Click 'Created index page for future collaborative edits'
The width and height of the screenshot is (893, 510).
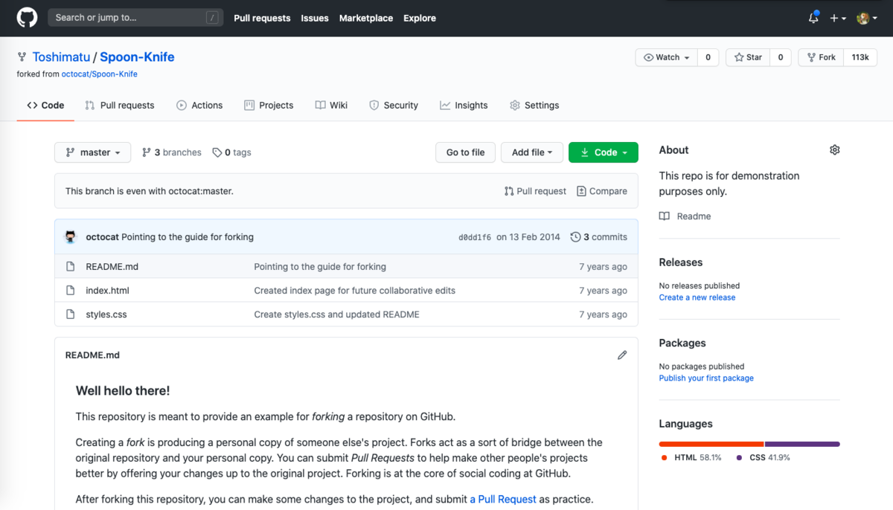pos(355,291)
